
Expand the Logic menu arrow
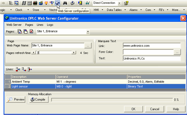coord(11,10)
